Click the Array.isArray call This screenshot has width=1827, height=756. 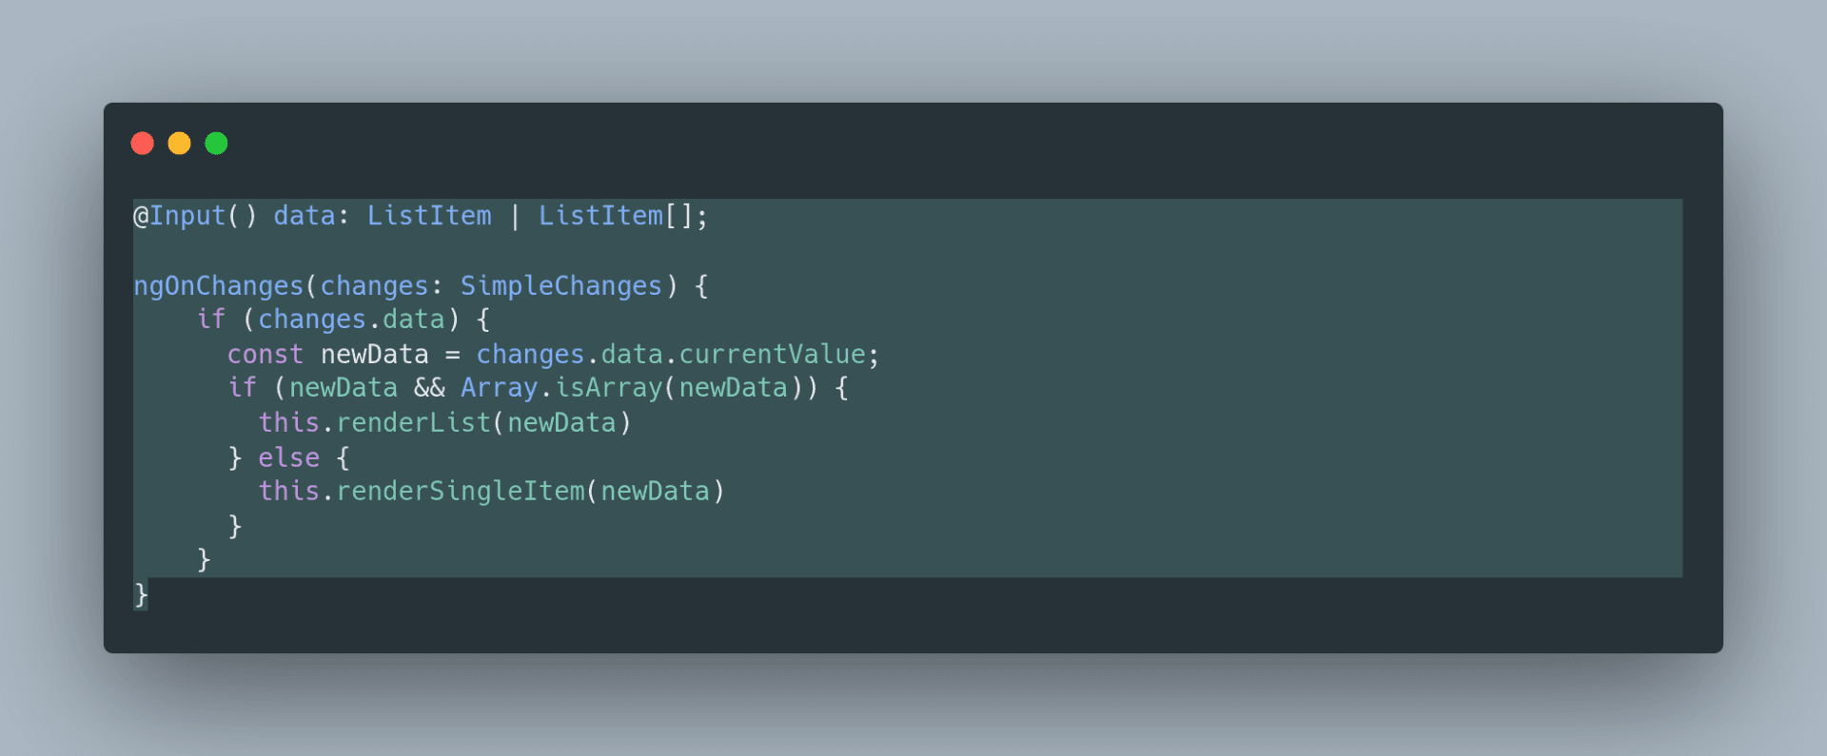(x=561, y=388)
